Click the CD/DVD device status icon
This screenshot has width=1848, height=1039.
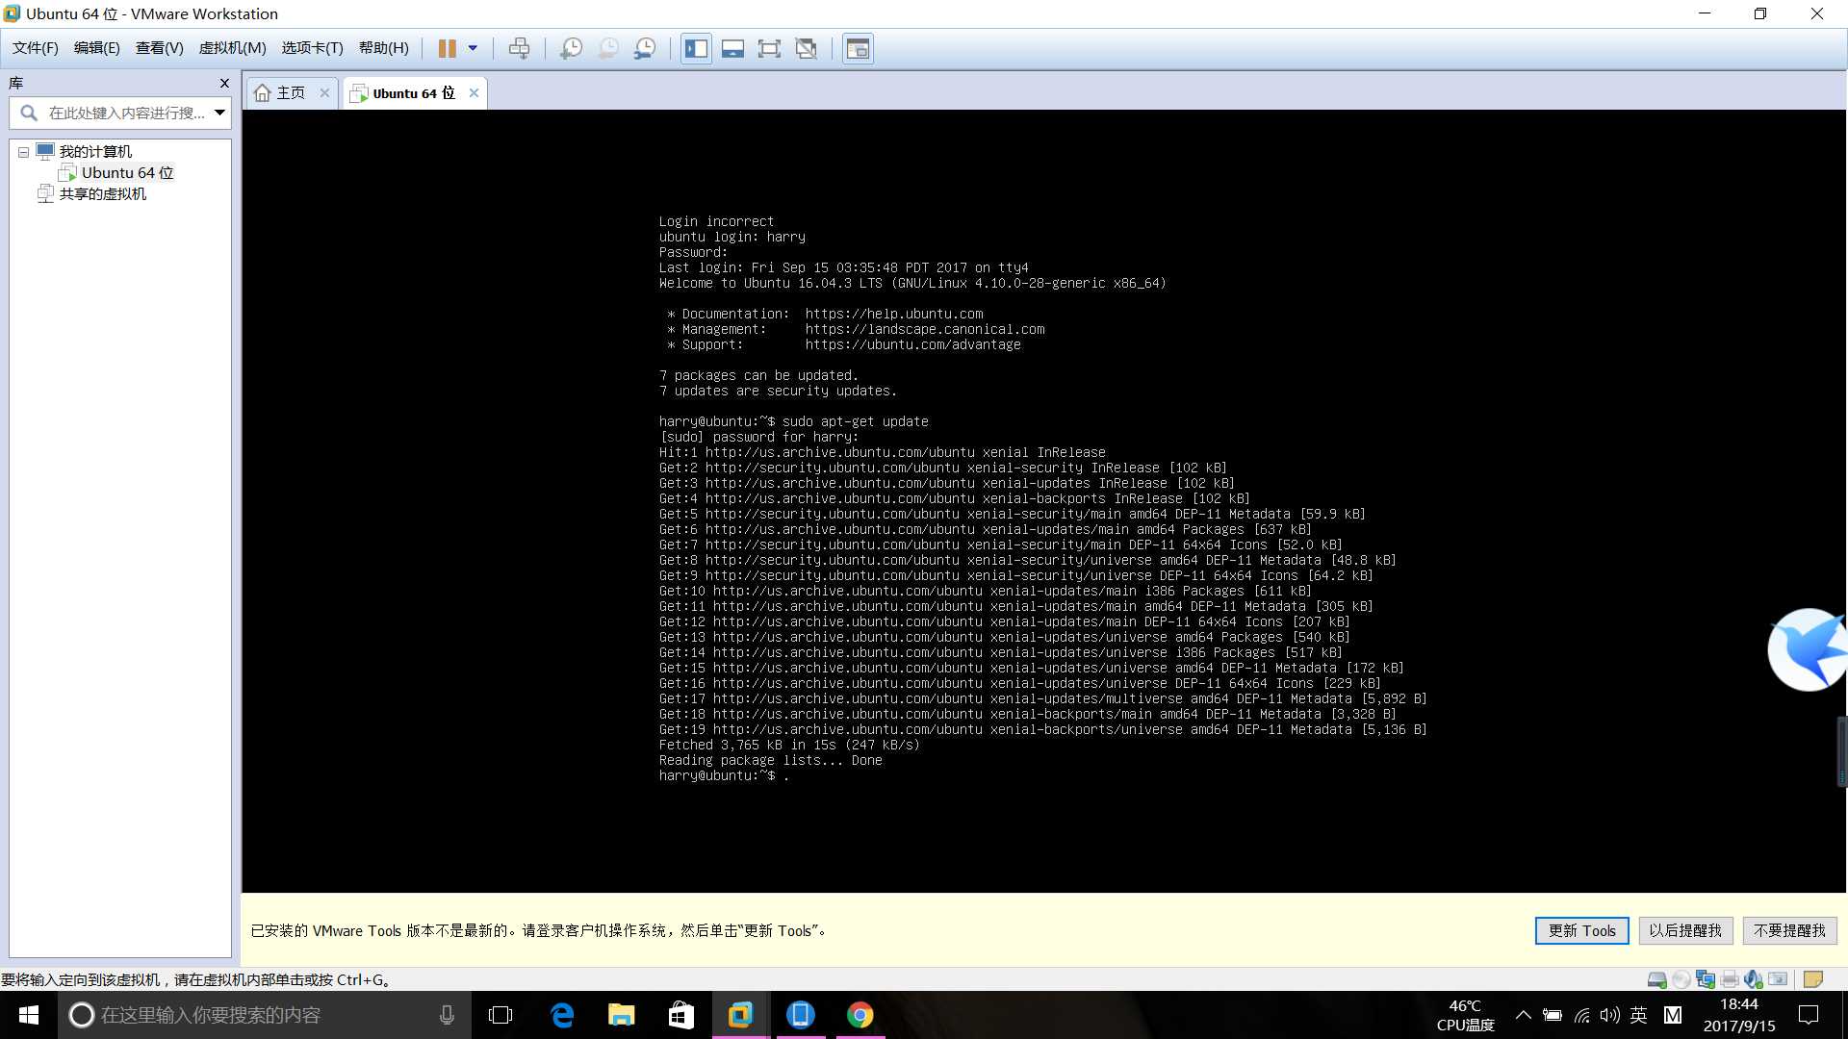tap(1681, 979)
